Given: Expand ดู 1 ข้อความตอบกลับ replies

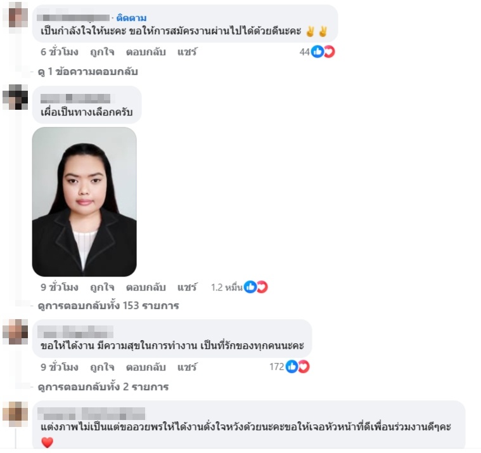Looking at the screenshot, I should click(87, 72).
